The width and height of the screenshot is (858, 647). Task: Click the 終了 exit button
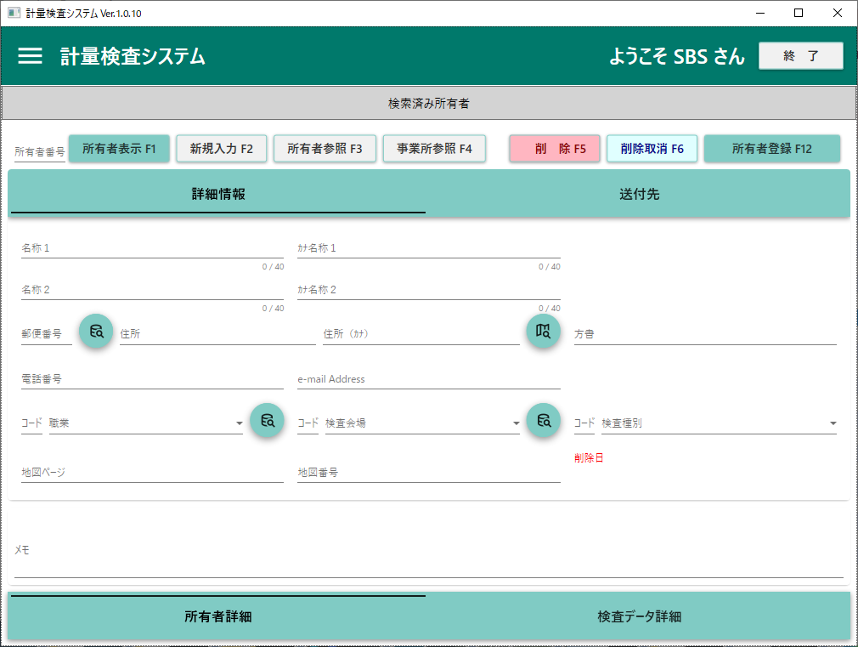point(800,56)
